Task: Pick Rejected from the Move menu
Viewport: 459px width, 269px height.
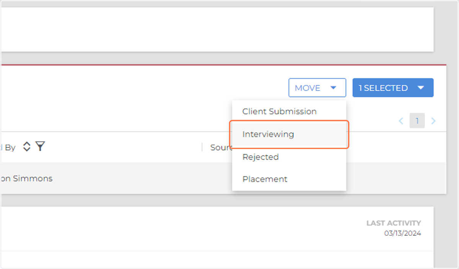Action: (x=289, y=157)
